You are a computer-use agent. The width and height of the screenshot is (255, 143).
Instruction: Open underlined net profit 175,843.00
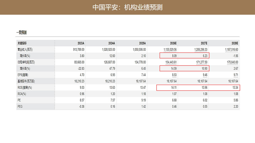(233, 62)
